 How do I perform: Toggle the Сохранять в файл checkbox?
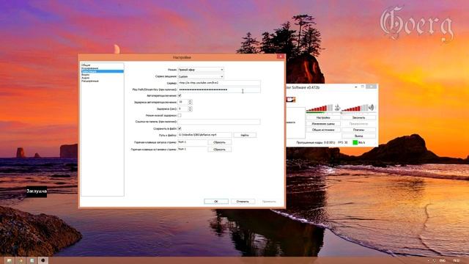coord(180,128)
